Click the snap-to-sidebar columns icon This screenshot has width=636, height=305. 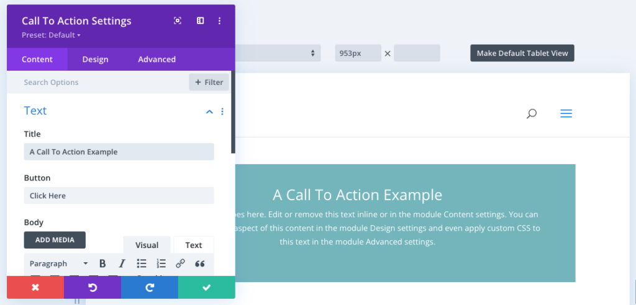coord(200,21)
